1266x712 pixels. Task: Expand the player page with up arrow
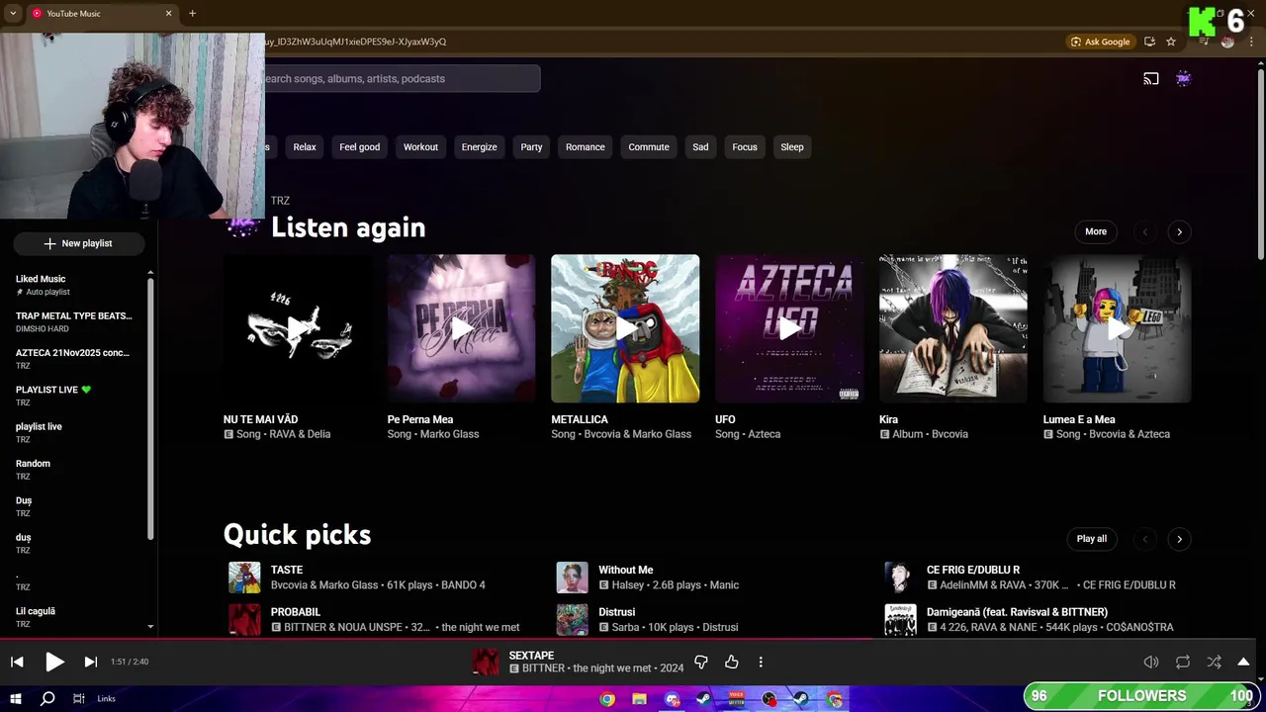[1243, 662]
